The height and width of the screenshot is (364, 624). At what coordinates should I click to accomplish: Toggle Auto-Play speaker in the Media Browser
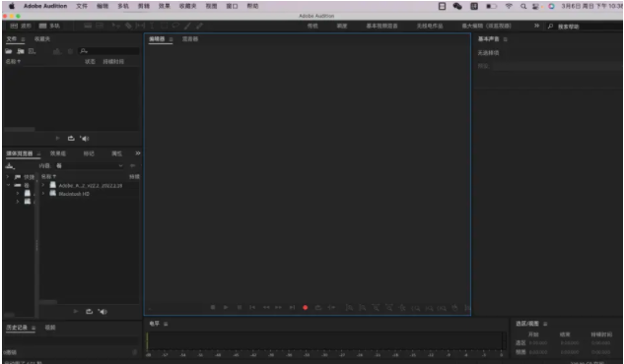tap(103, 312)
